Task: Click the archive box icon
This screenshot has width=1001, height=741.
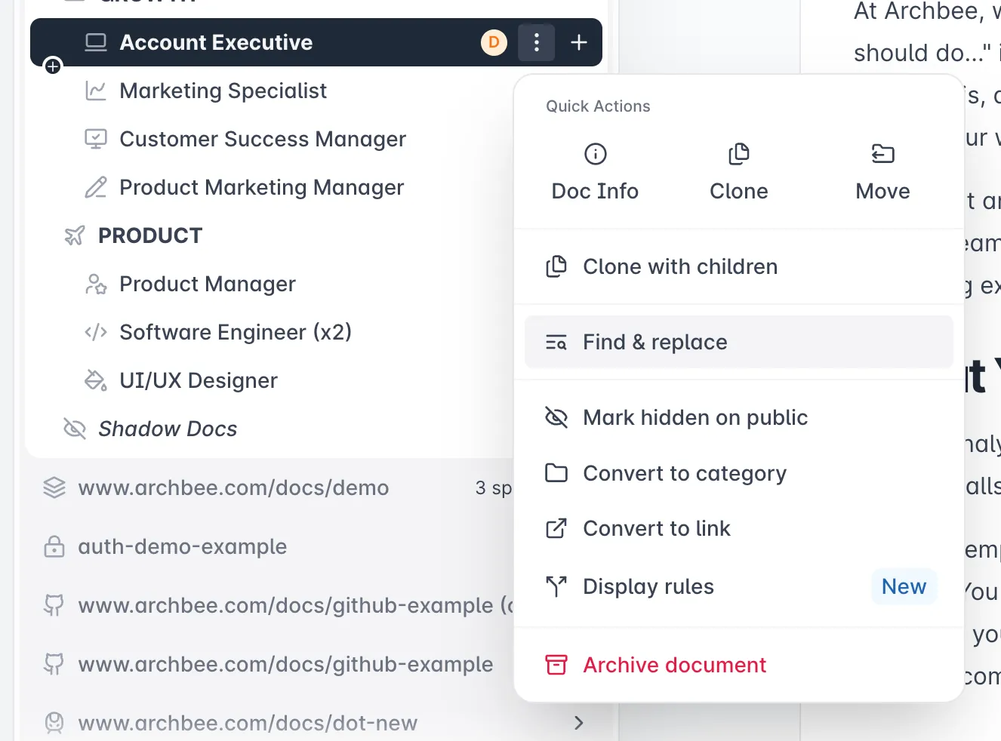Action: tap(556, 665)
